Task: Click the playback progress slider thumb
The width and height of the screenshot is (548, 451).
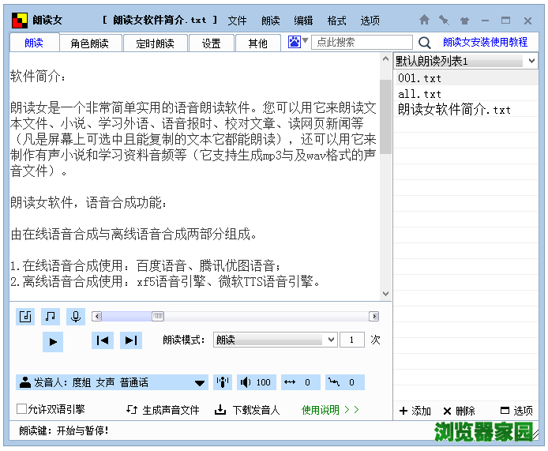Action: click(x=157, y=317)
